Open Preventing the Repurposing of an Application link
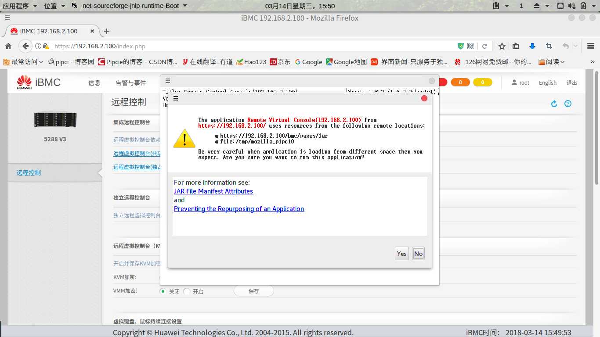600x337 pixels. click(x=239, y=209)
